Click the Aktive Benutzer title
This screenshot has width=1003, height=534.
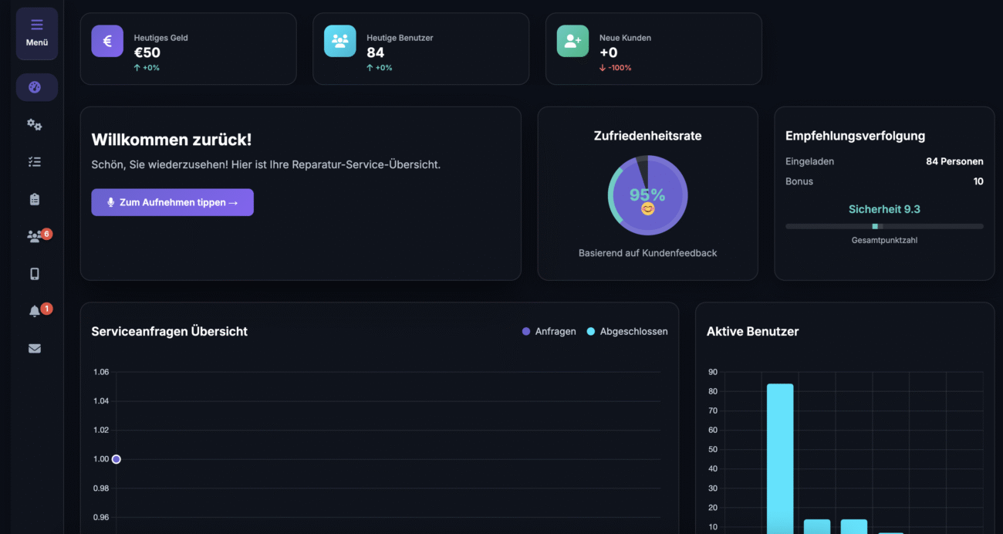tap(753, 331)
